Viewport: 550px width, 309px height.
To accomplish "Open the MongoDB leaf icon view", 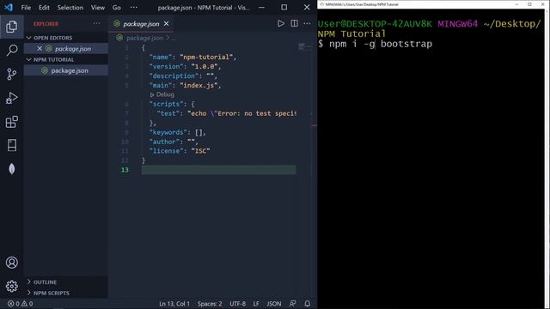I will 11,169.
